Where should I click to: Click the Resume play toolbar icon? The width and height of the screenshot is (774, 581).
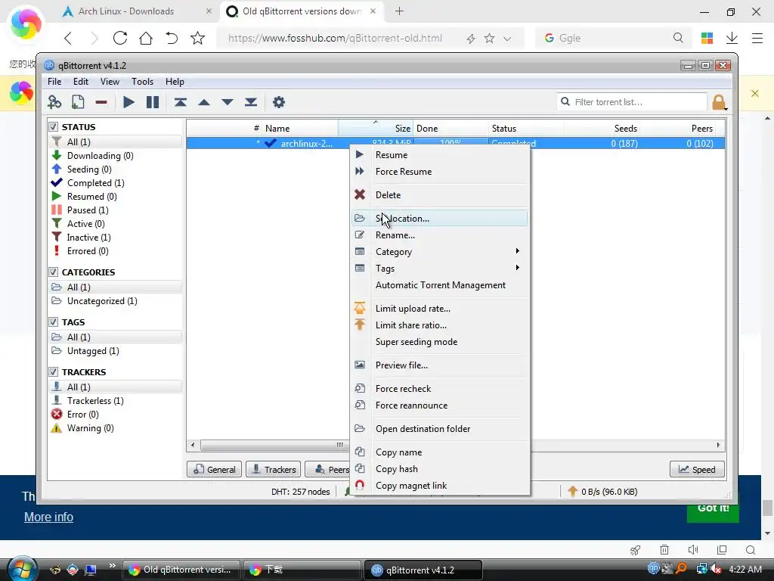point(128,102)
